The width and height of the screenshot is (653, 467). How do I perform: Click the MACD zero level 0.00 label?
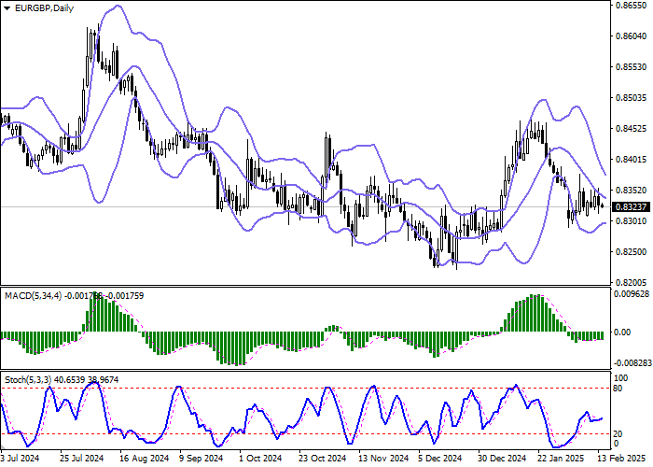pos(622,333)
